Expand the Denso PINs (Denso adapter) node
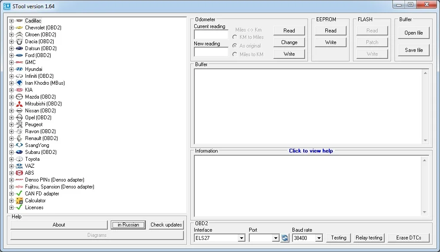This screenshot has width=440, height=252. 11,180
